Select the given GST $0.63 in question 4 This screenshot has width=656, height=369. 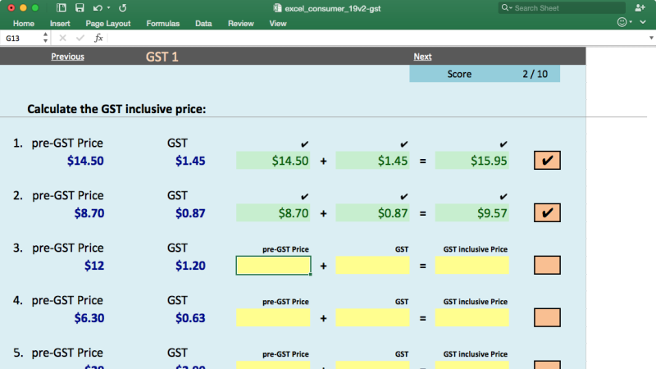coord(190,318)
